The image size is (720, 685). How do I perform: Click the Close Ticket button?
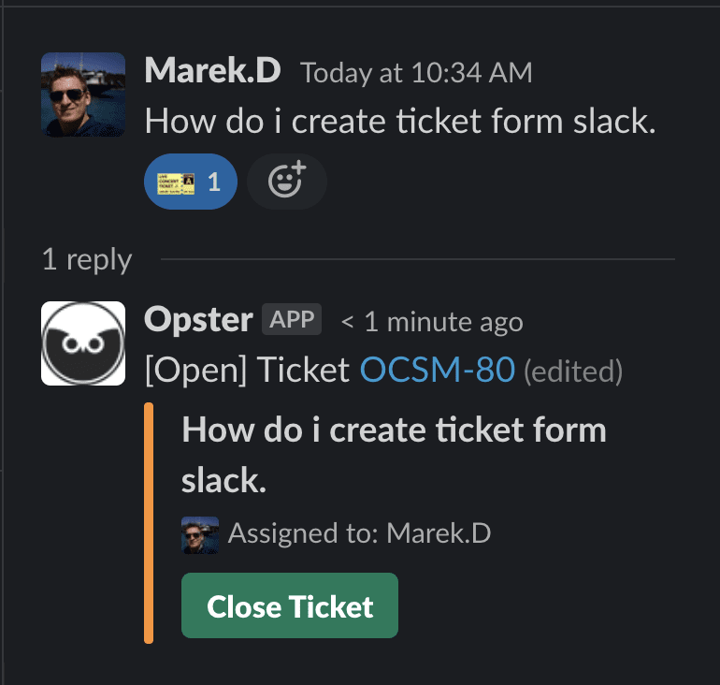(290, 605)
